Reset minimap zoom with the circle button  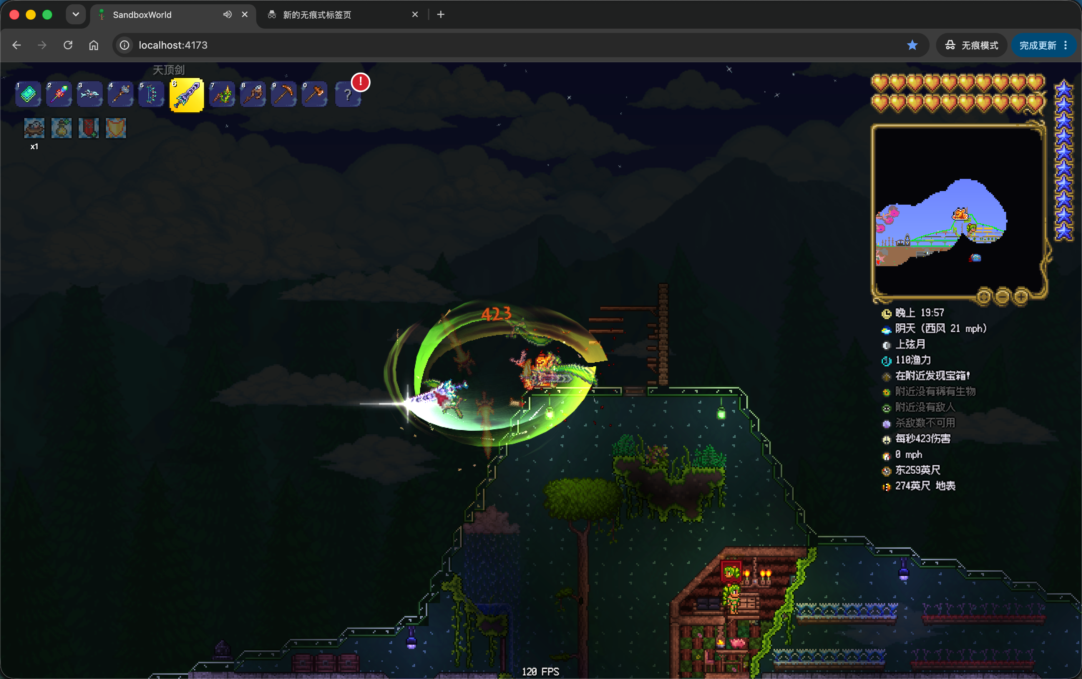tap(984, 297)
